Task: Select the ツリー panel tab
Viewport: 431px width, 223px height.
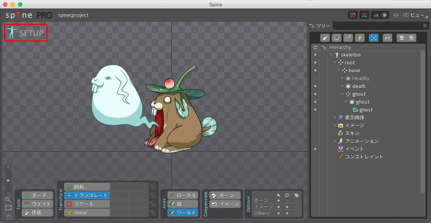Action: point(320,26)
